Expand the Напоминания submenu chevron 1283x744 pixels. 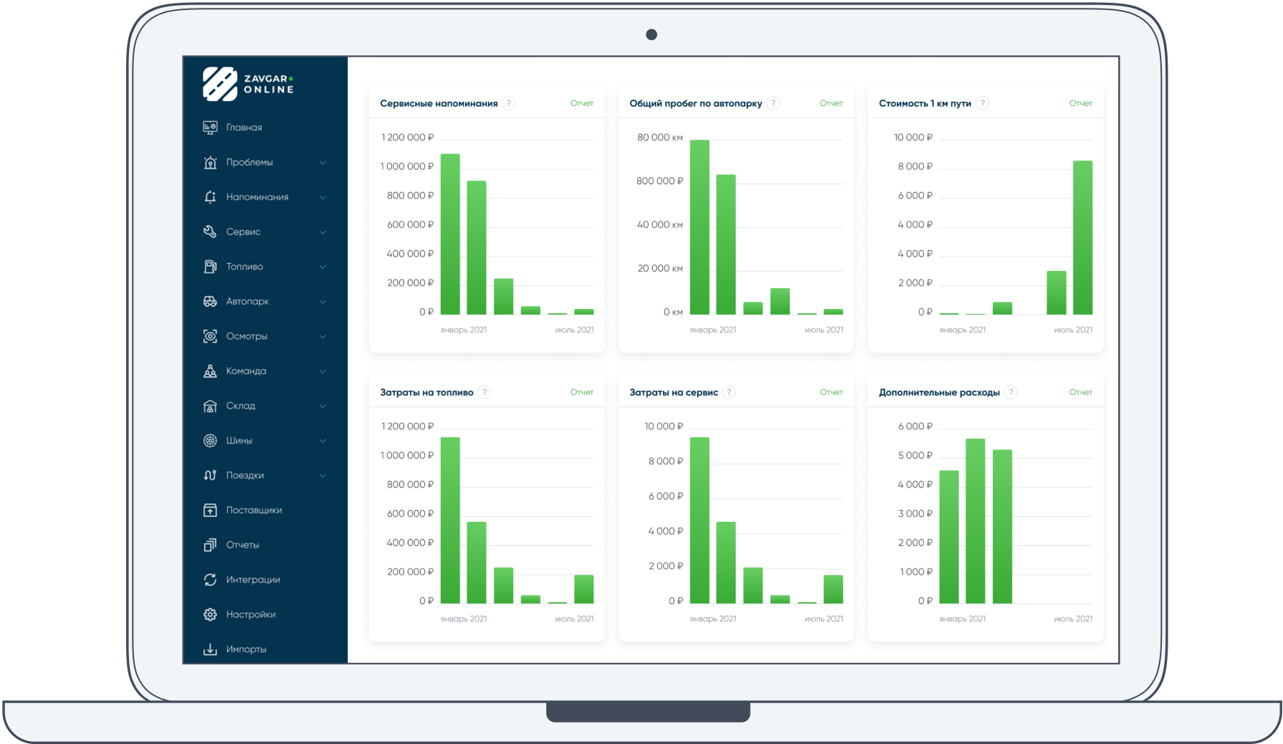[323, 197]
